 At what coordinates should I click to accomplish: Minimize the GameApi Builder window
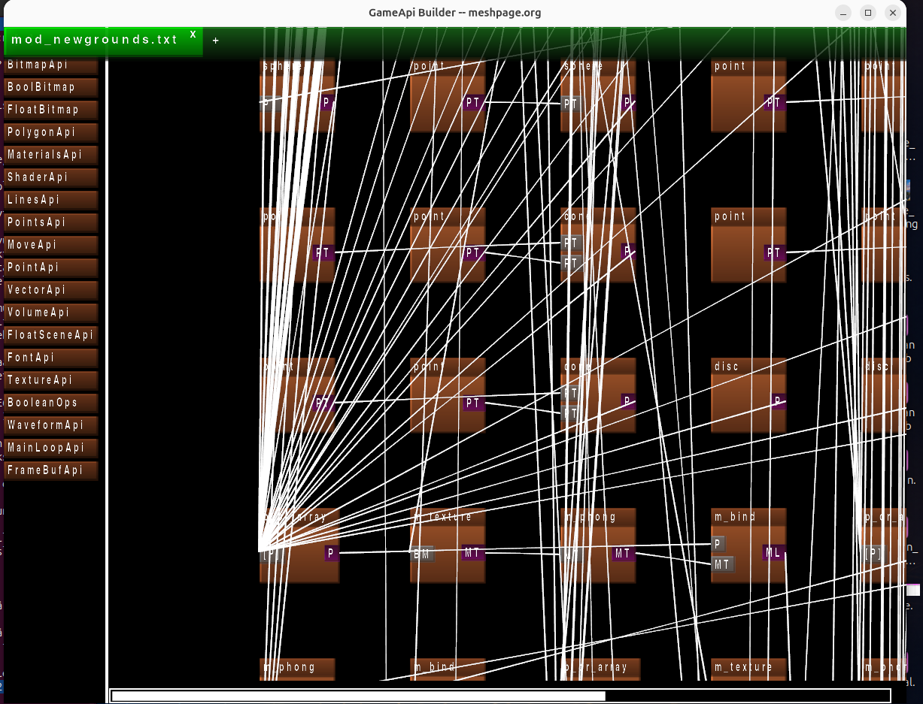point(843,13)
